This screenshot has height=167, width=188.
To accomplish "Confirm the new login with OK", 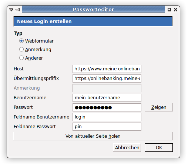I will [159, 147].
